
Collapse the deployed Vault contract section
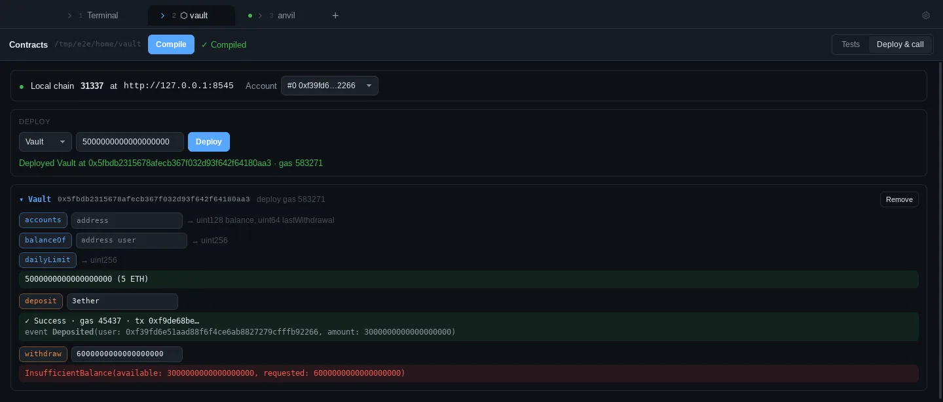(x=22, y=199)
